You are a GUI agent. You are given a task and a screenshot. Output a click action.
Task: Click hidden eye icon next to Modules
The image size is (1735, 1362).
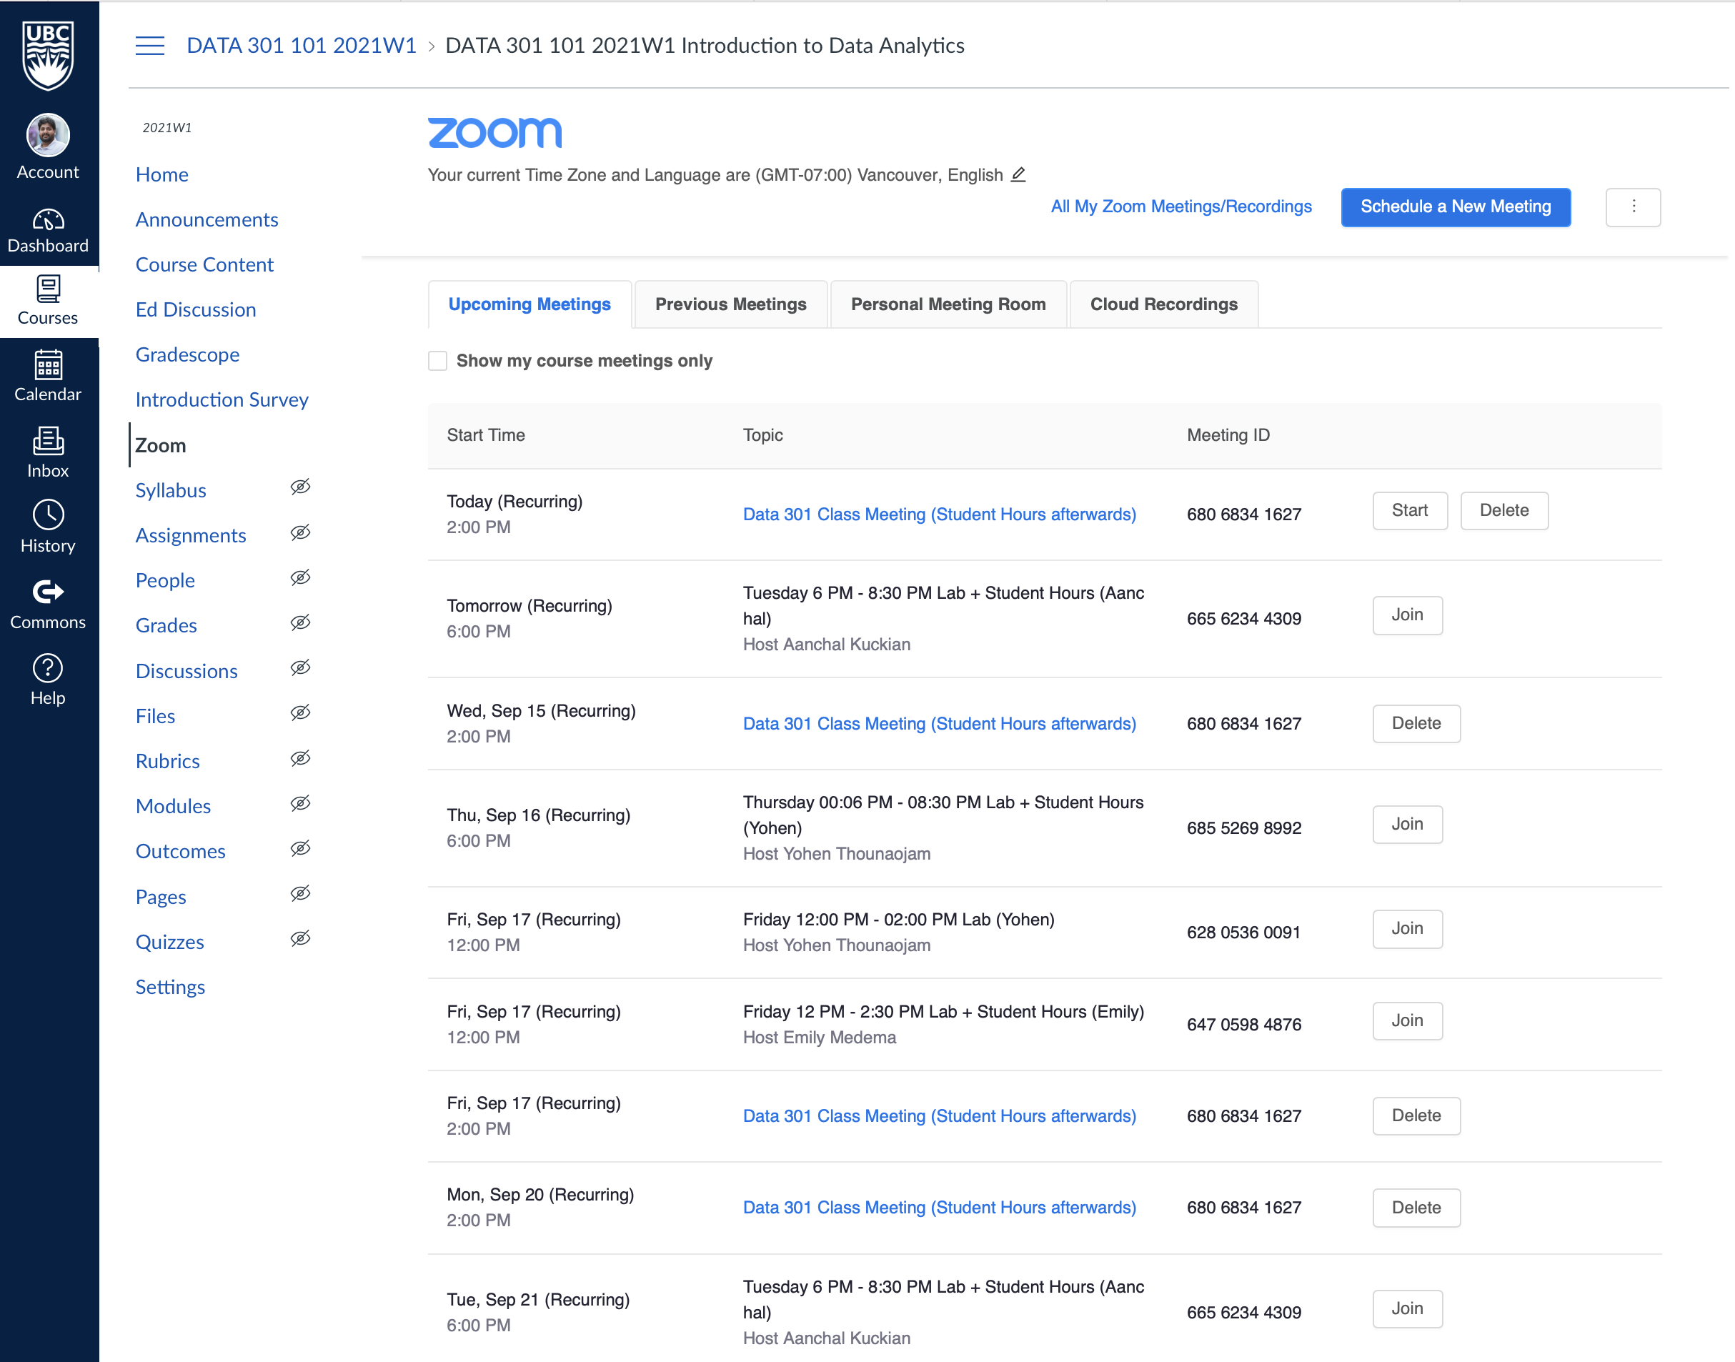click(x=301, y=803)
